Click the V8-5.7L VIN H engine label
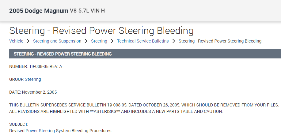Screen dimensions: 281x134 click(87, 11)
